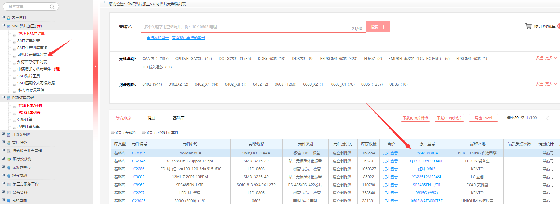Click the previous page arrow icon
Screen dimensions: 560x204
point(547,118)
